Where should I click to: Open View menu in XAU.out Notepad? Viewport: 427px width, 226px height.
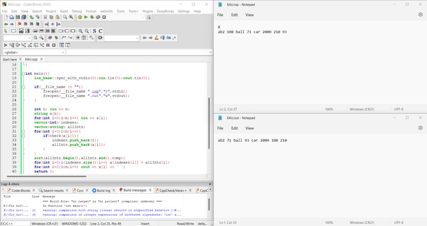pos(249,128)
